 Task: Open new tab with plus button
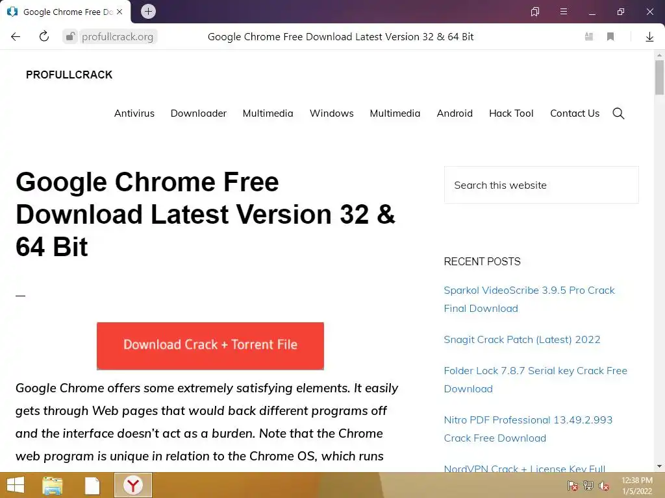click(148, 12)
